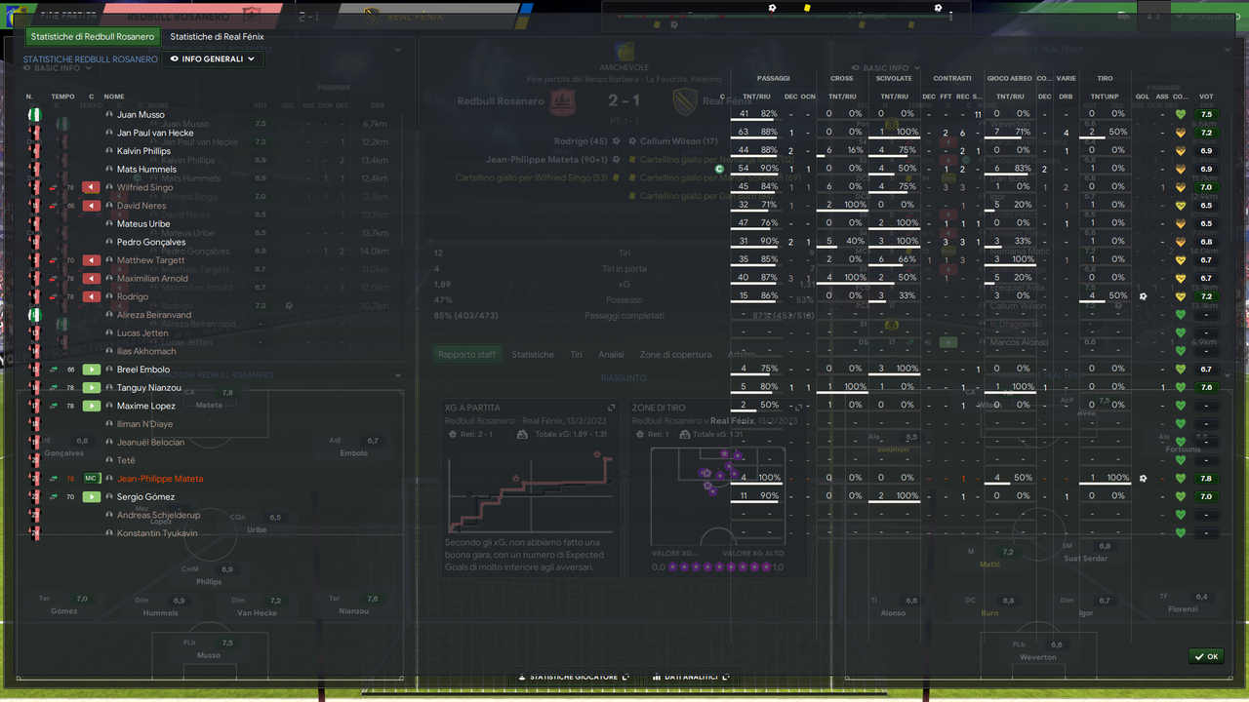Open the background Zone di copertura tab
The height and width of the screenshot is (702, 1249).
click(675, 355)
